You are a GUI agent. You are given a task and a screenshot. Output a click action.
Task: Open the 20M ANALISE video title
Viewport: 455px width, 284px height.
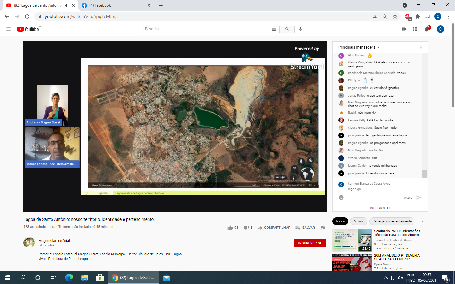(397, 257)
